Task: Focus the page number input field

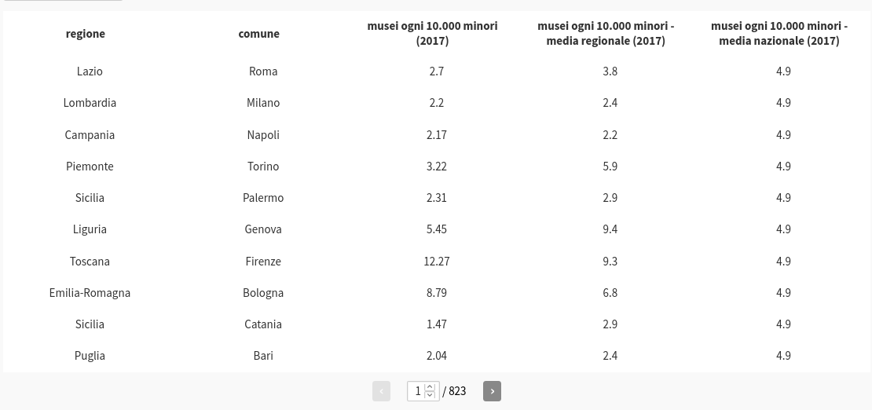Action: click(423, 391)
